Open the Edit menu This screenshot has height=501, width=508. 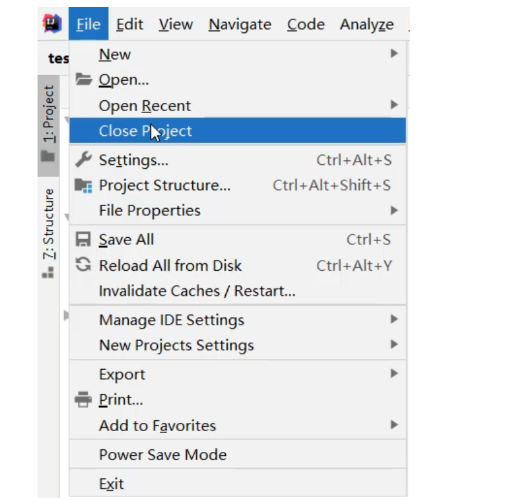[x=129, y=25]
